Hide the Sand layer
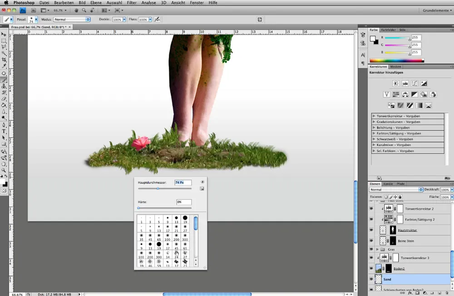Viewport: 454px width, 296px height. click(371, 279)
